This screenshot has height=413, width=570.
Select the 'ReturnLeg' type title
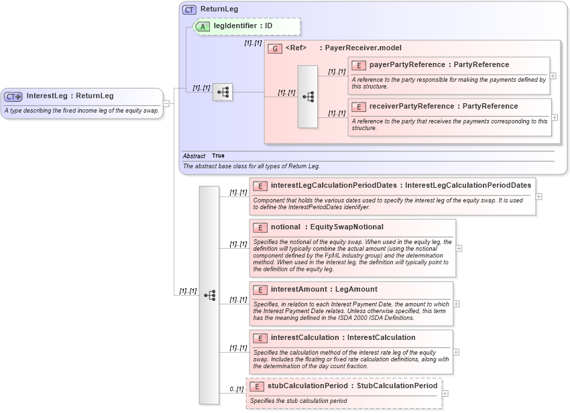click(219, 9)
